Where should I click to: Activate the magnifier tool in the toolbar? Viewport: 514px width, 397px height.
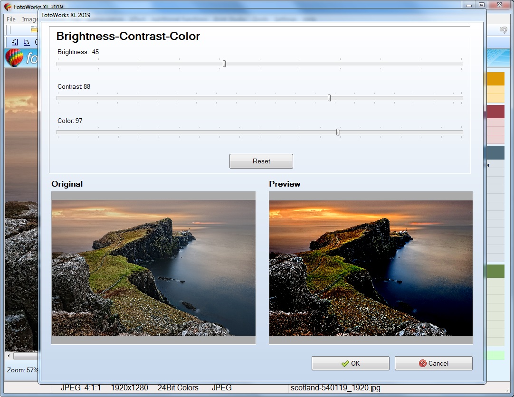click(38, 42)
